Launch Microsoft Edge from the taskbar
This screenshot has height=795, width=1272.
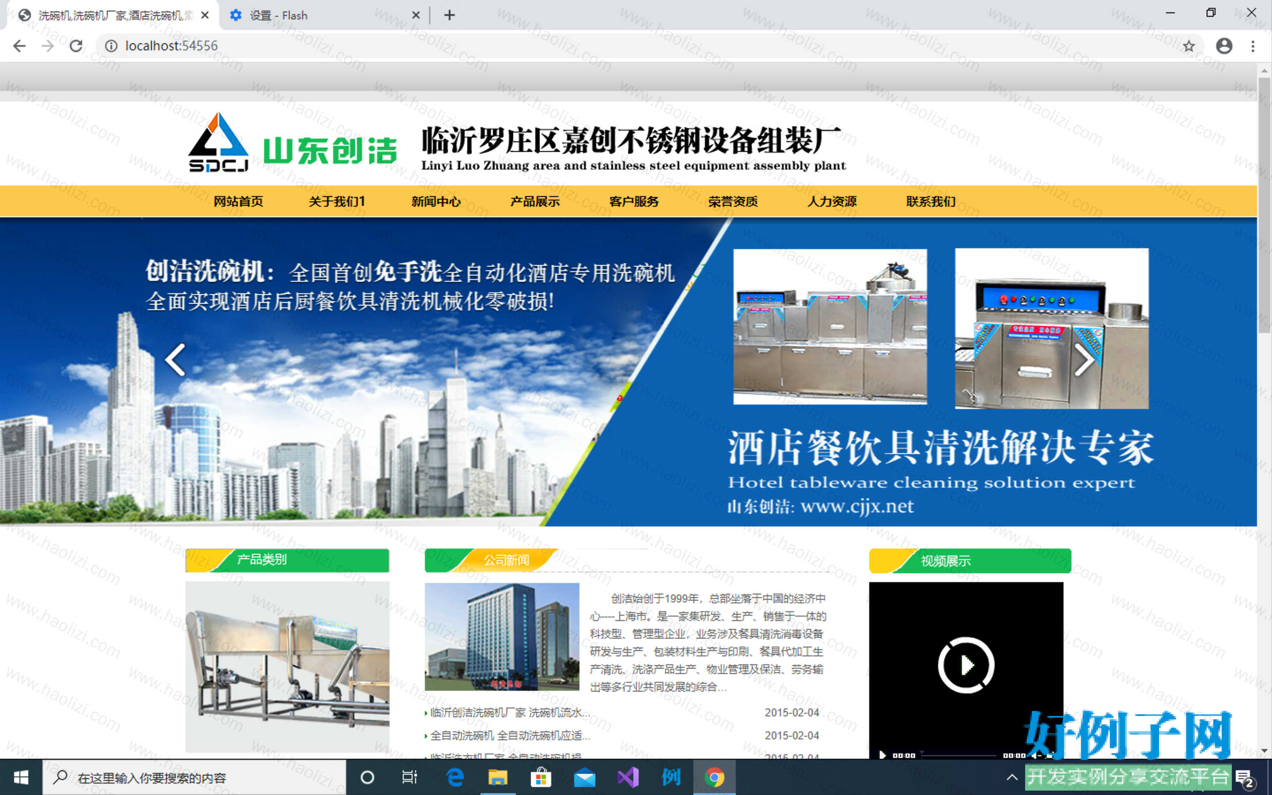455,777
